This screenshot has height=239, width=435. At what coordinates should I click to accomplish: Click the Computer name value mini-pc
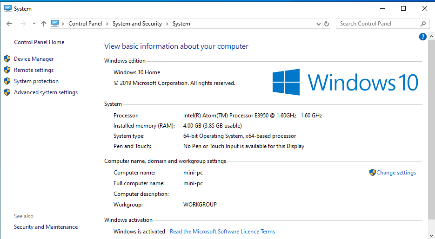point(193,173)
